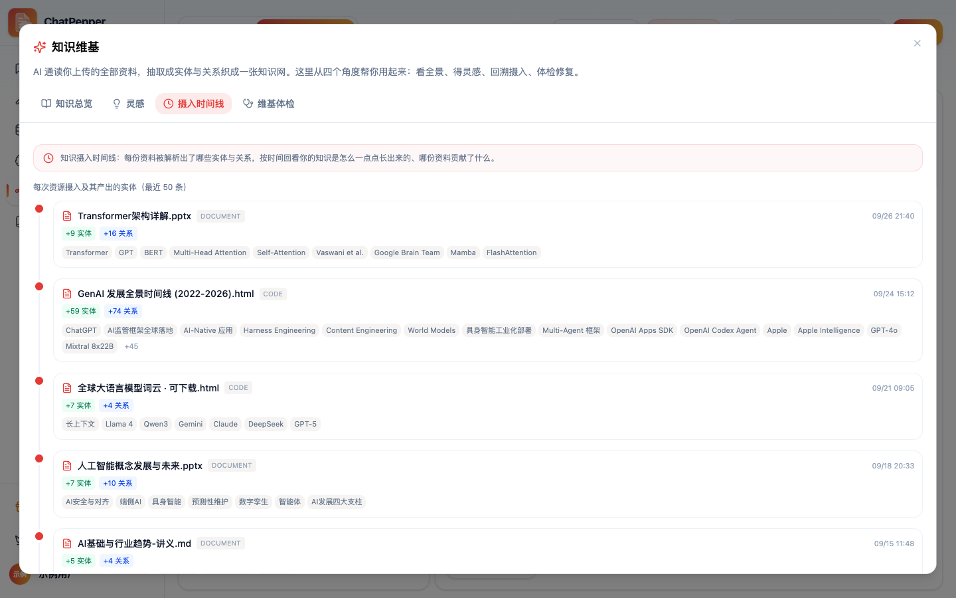Click the clock icon in the info banner
Viewport: 956px width, 598px height.
(x=48, y=158)
